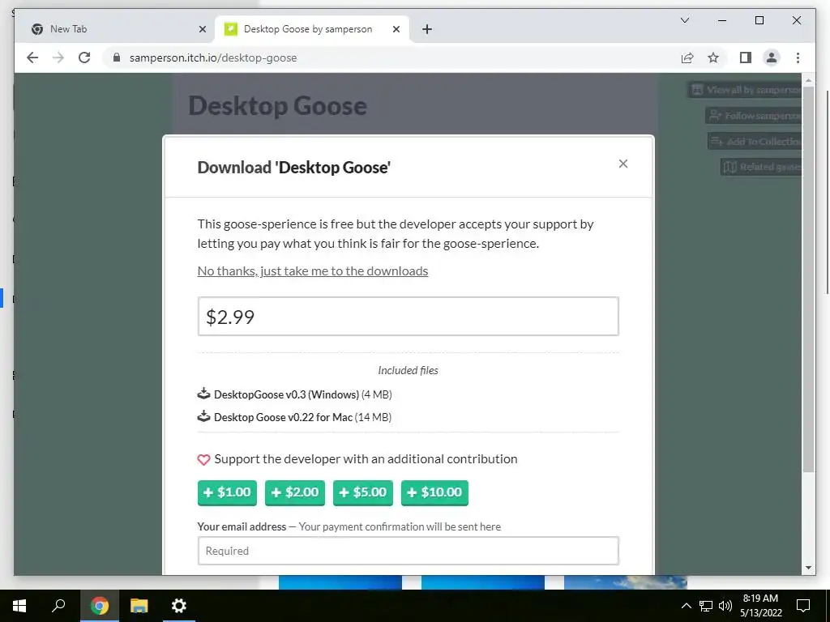Reload the current page

tap(84, 58)
